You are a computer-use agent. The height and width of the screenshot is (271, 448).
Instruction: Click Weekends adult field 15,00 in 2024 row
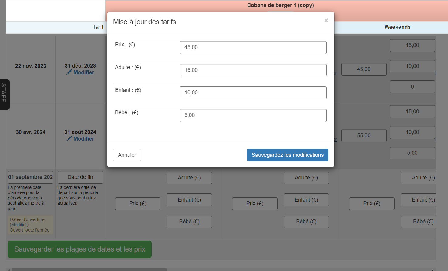413,112
